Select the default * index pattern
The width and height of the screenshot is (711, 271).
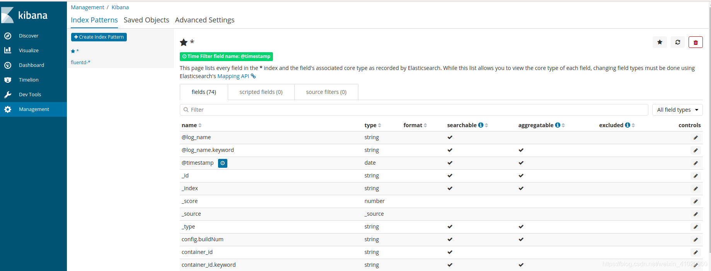(x=75, y=51)
